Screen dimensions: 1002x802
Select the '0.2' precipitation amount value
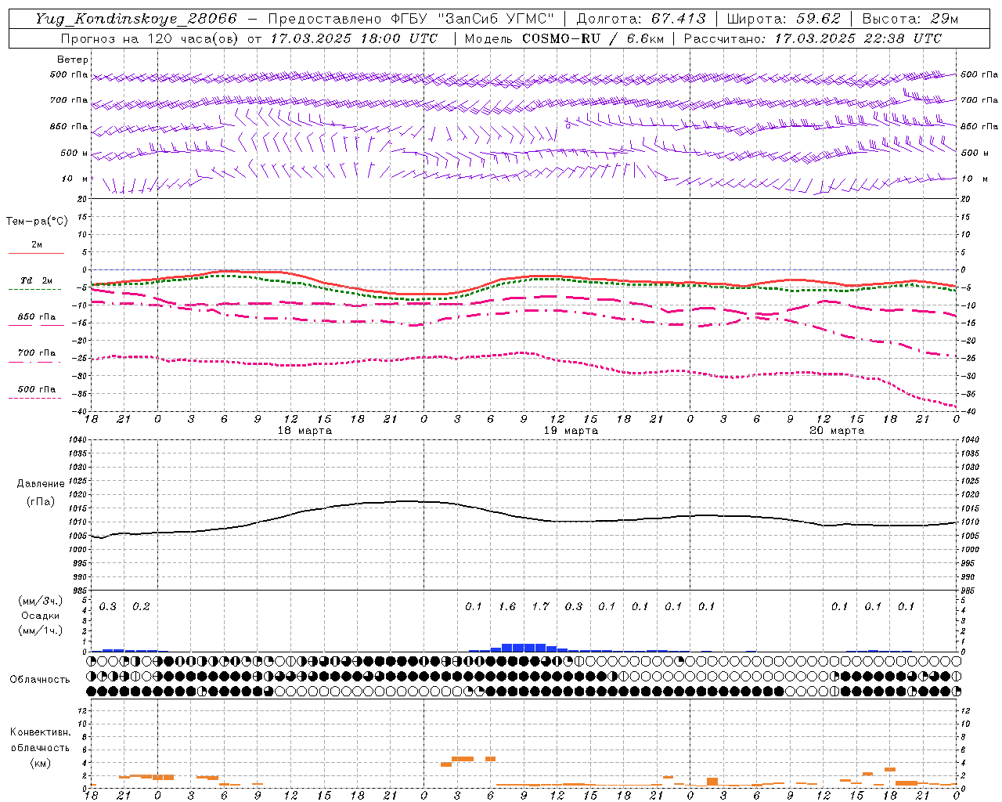(141, 606)
